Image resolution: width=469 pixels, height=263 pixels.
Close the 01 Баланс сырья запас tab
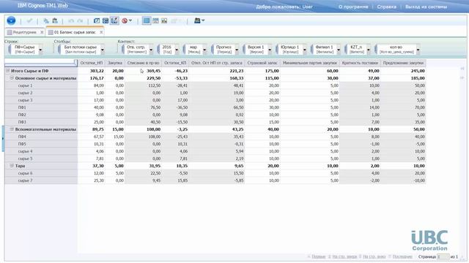(101, 32)
